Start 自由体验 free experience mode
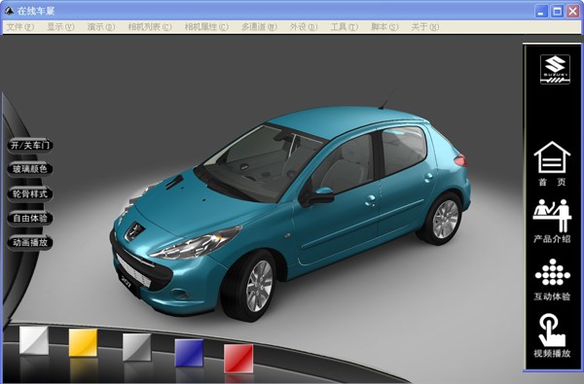584x384 pixels. 30,218
